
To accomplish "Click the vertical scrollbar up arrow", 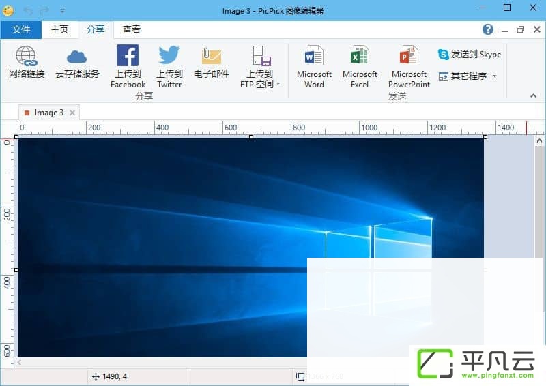I will 539,141.
